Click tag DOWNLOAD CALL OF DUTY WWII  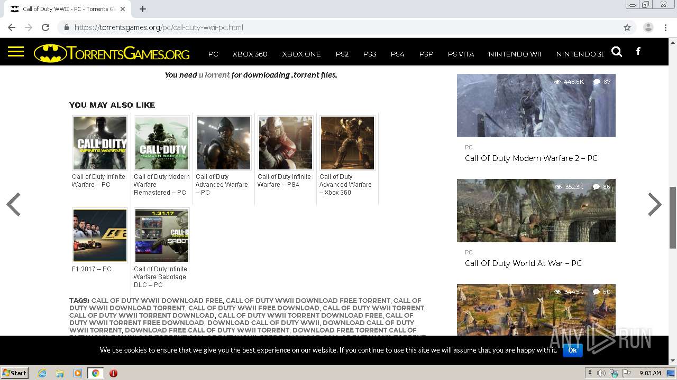[263, 323]
